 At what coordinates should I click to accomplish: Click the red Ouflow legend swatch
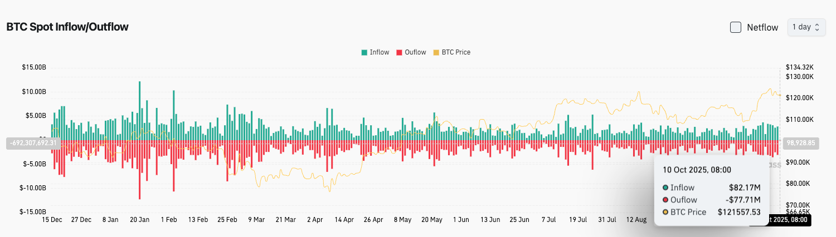[399, 52]
